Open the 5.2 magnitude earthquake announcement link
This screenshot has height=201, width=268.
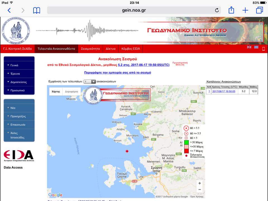point(143,65)
